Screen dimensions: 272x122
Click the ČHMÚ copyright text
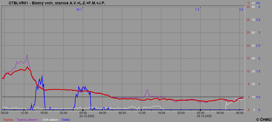tap(263, 120)
